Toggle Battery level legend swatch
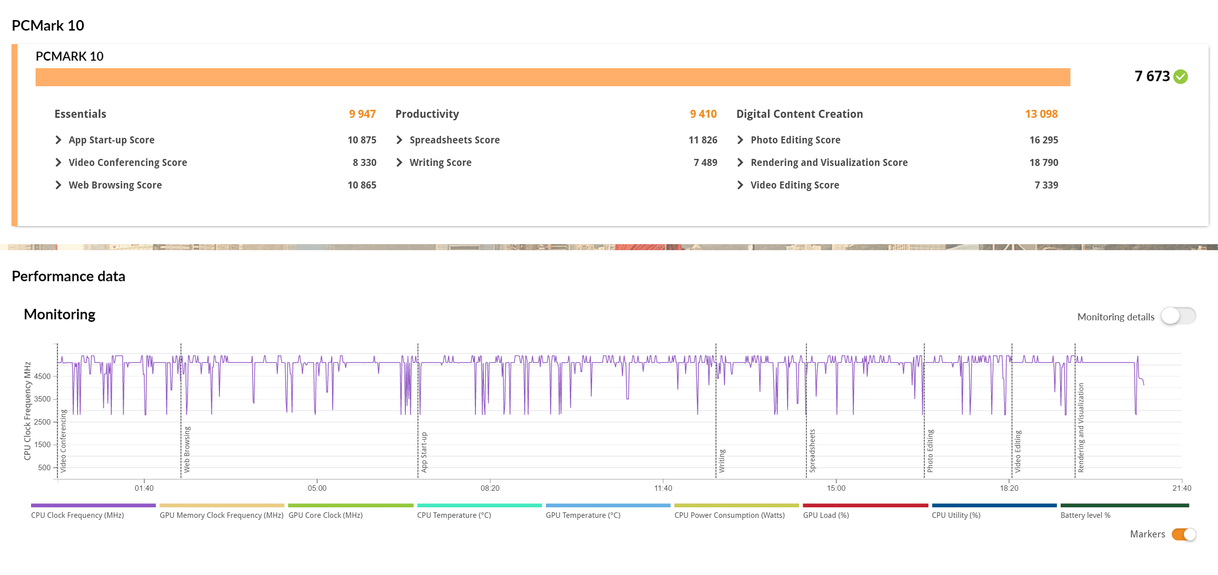This screenshot has height=575, width=1218. coord(1125,505)
